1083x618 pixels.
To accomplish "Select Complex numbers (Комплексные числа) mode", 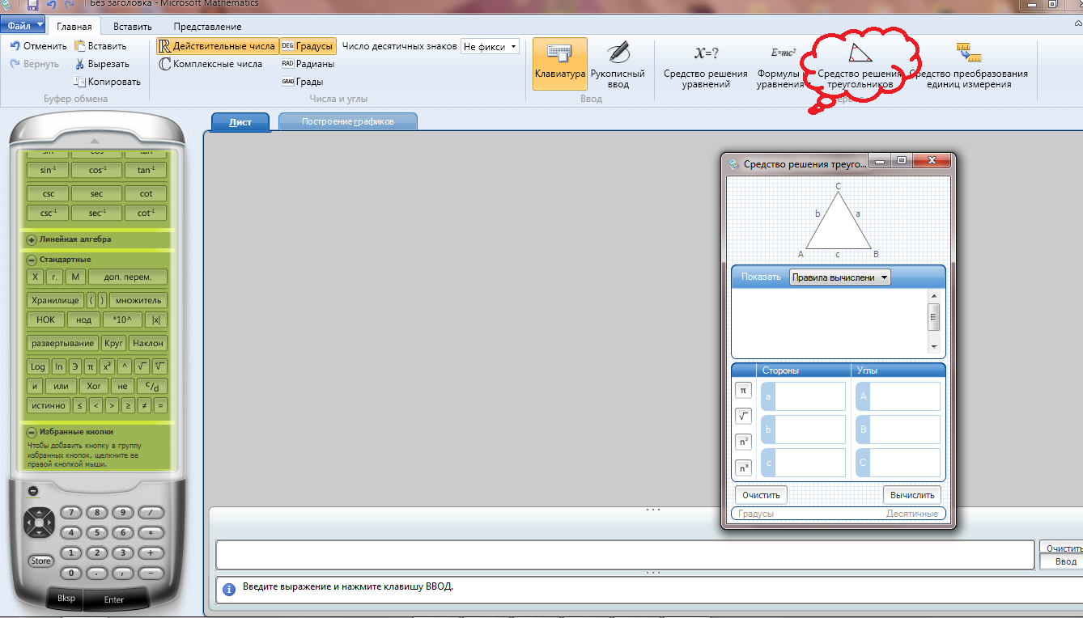I will pyautogui.click(x=210, y=64).
